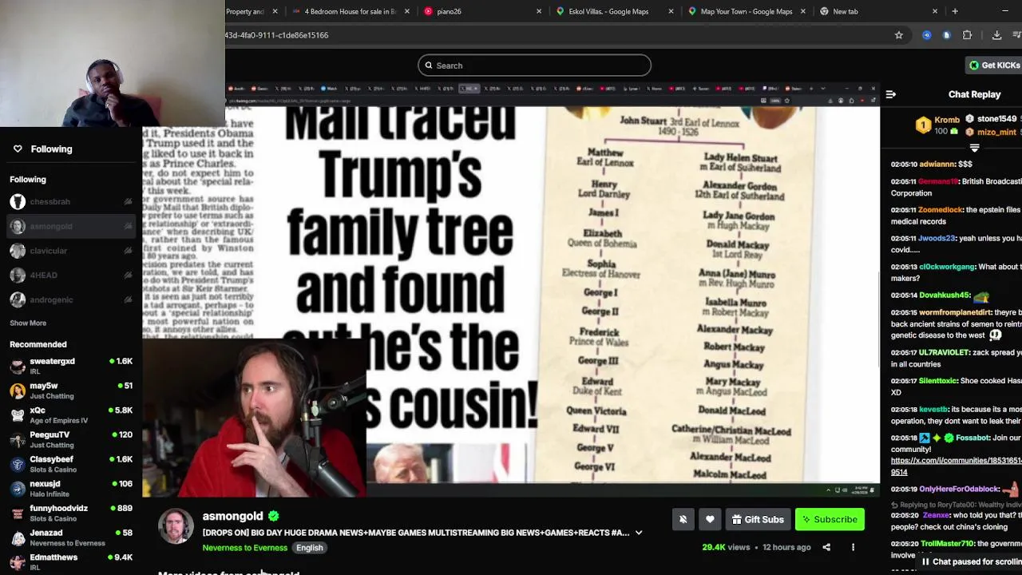Viewport: 1022px width, 575px height.
Task: Switch to 4 Bedroom House for sale tab
Action: tap(350, 11)
